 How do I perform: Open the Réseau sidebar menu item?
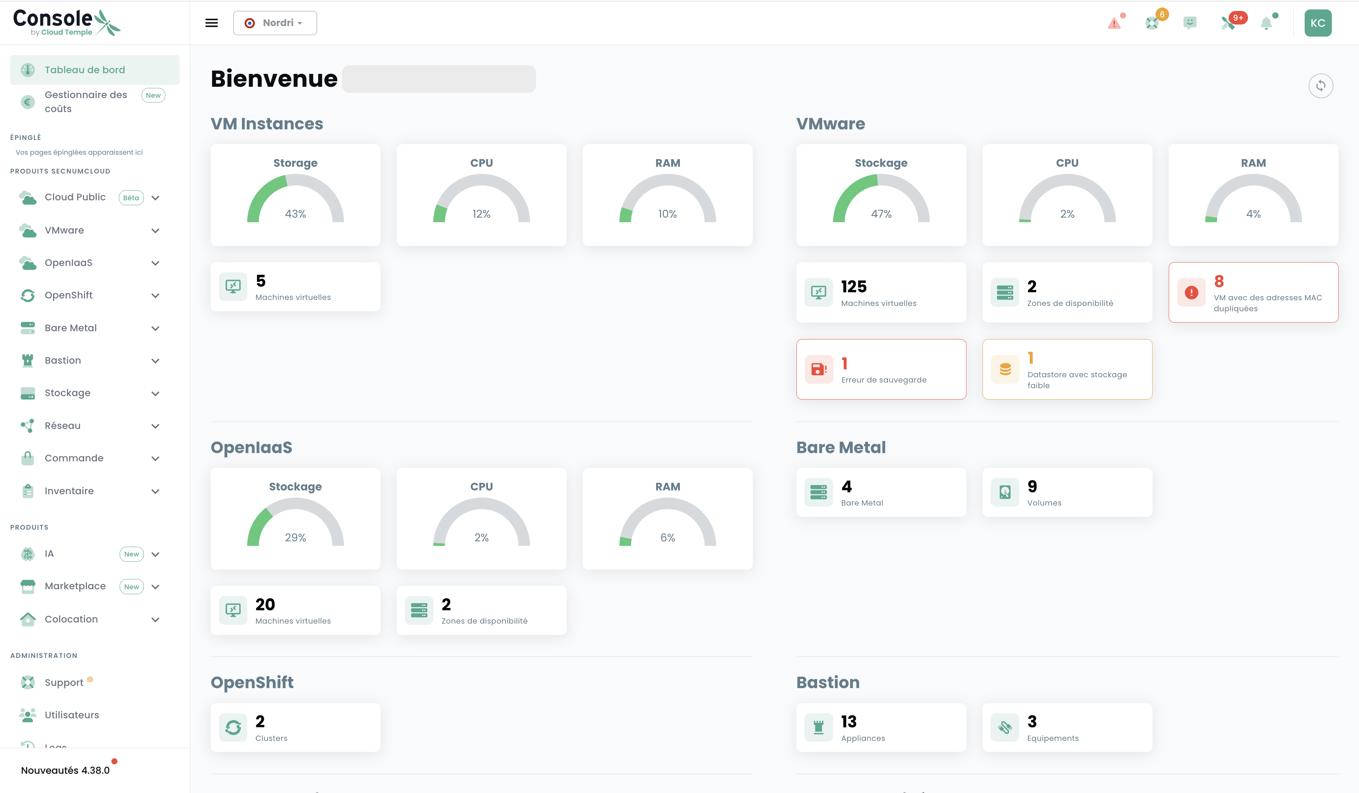tap(95, 425)
